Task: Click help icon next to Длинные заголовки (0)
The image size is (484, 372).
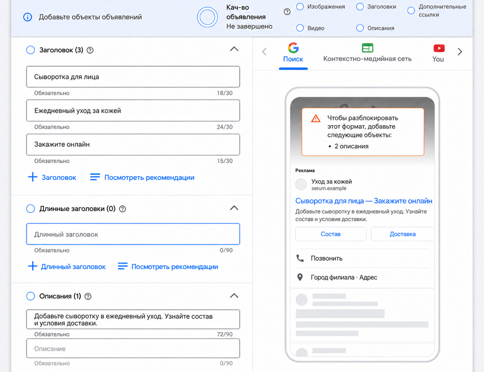Action: [x=122, y=209]
